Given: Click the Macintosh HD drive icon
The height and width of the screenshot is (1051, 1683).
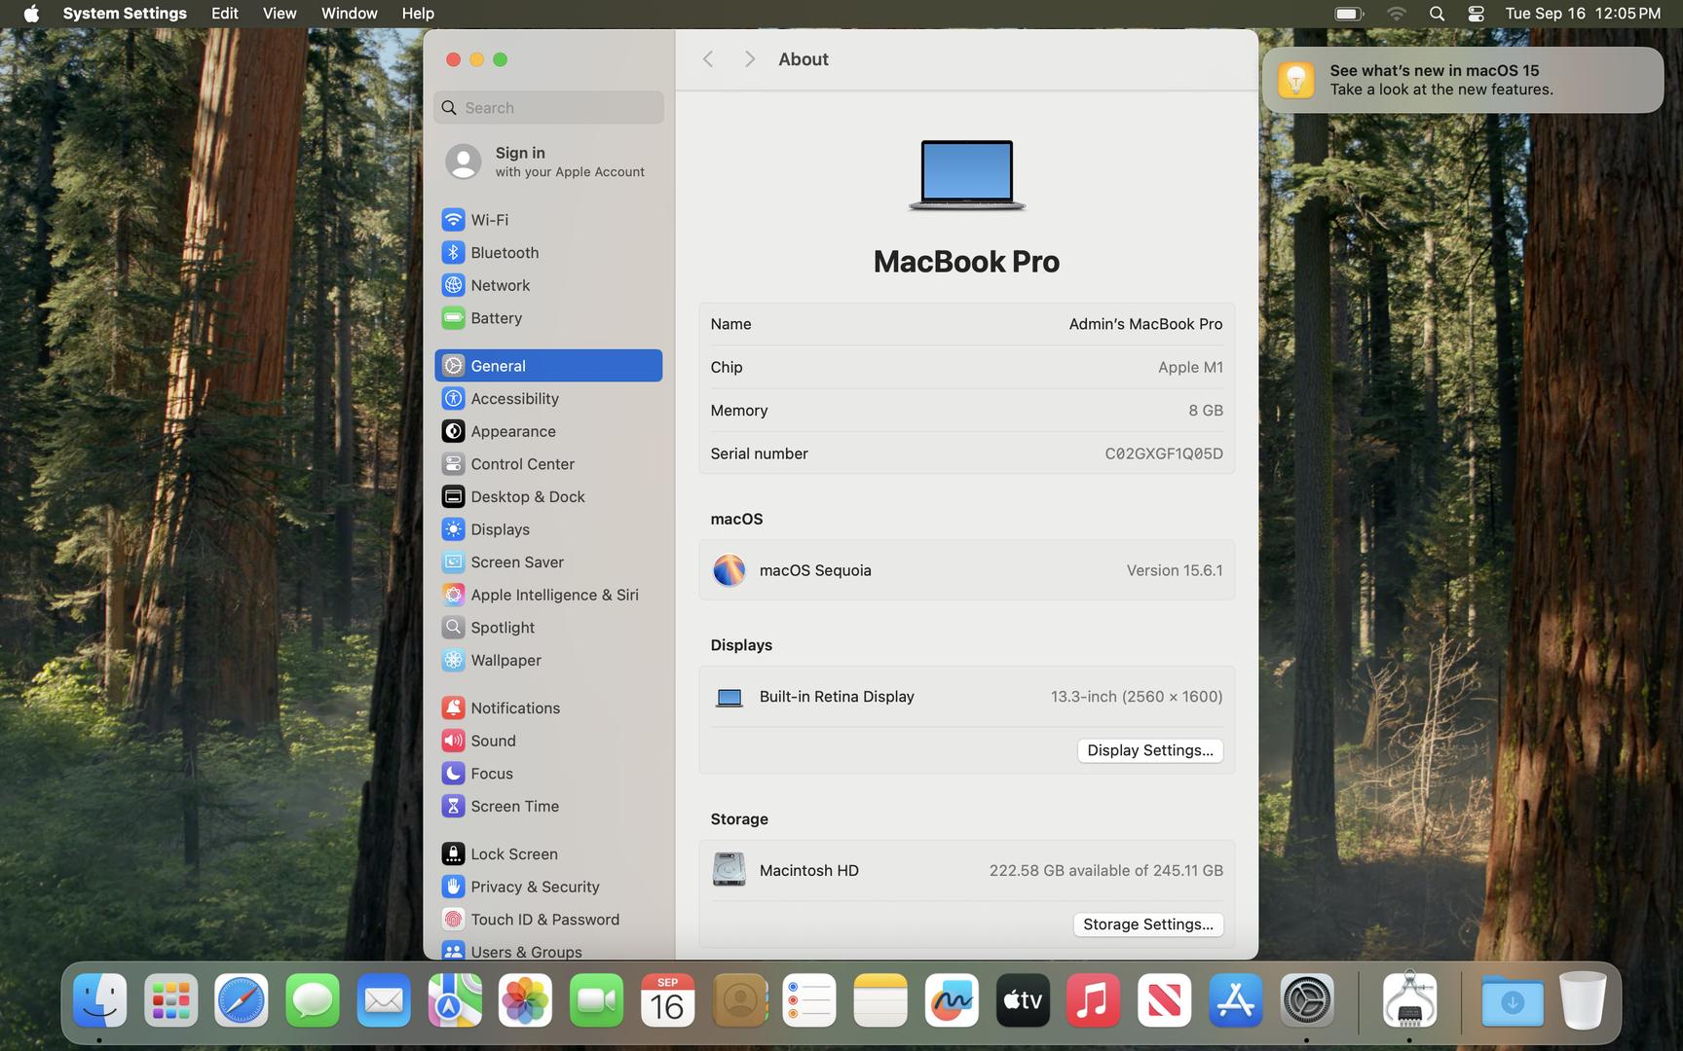Looking at the screenshot, I should click(x=729, y=870).
